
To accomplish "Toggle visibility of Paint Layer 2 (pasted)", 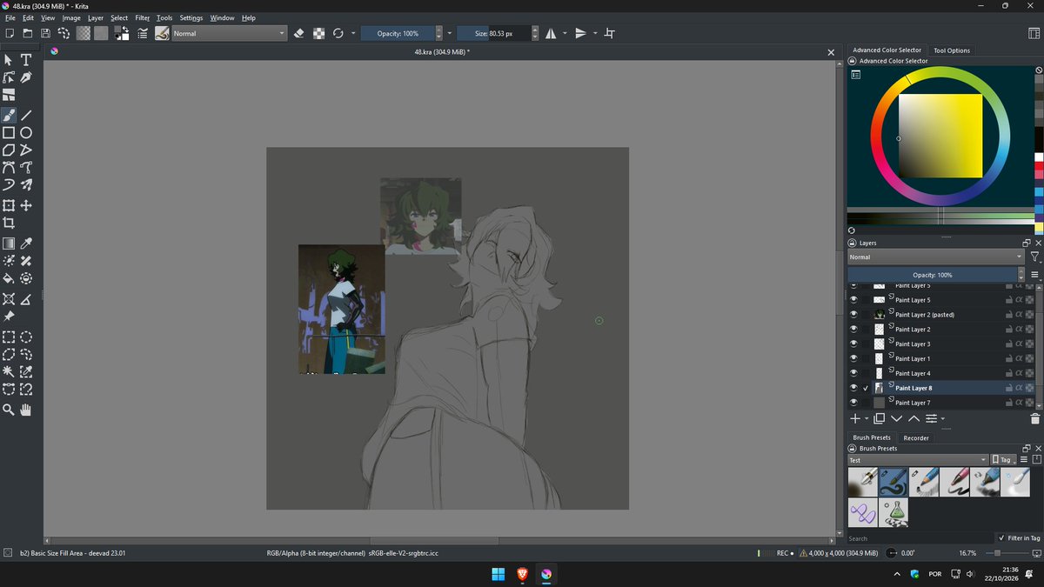I will tap(853, 315).
